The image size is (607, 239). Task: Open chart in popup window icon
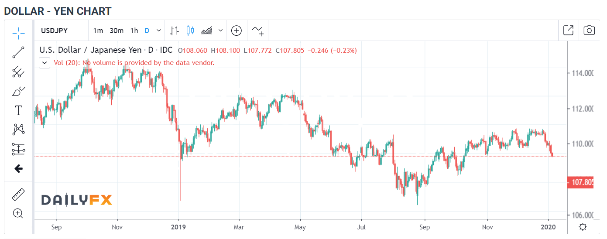coord(568,31)
